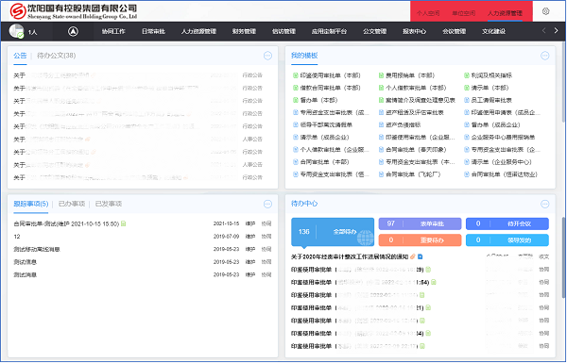Open the 合同审批单-测试 tracked item

pyautogui.click(x=69, y=223)
